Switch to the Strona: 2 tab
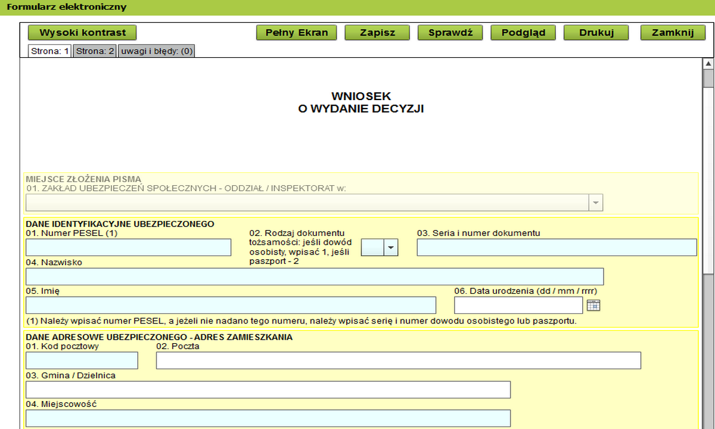 tap(95, 51)
